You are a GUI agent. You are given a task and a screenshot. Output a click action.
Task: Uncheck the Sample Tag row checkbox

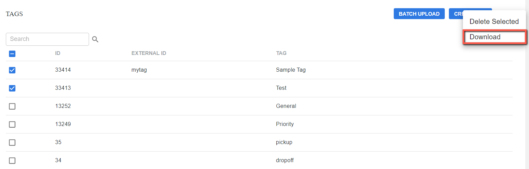point(12,70)
